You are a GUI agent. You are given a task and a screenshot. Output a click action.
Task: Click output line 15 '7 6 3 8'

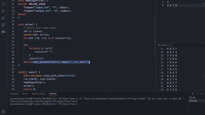coord(172,62)
